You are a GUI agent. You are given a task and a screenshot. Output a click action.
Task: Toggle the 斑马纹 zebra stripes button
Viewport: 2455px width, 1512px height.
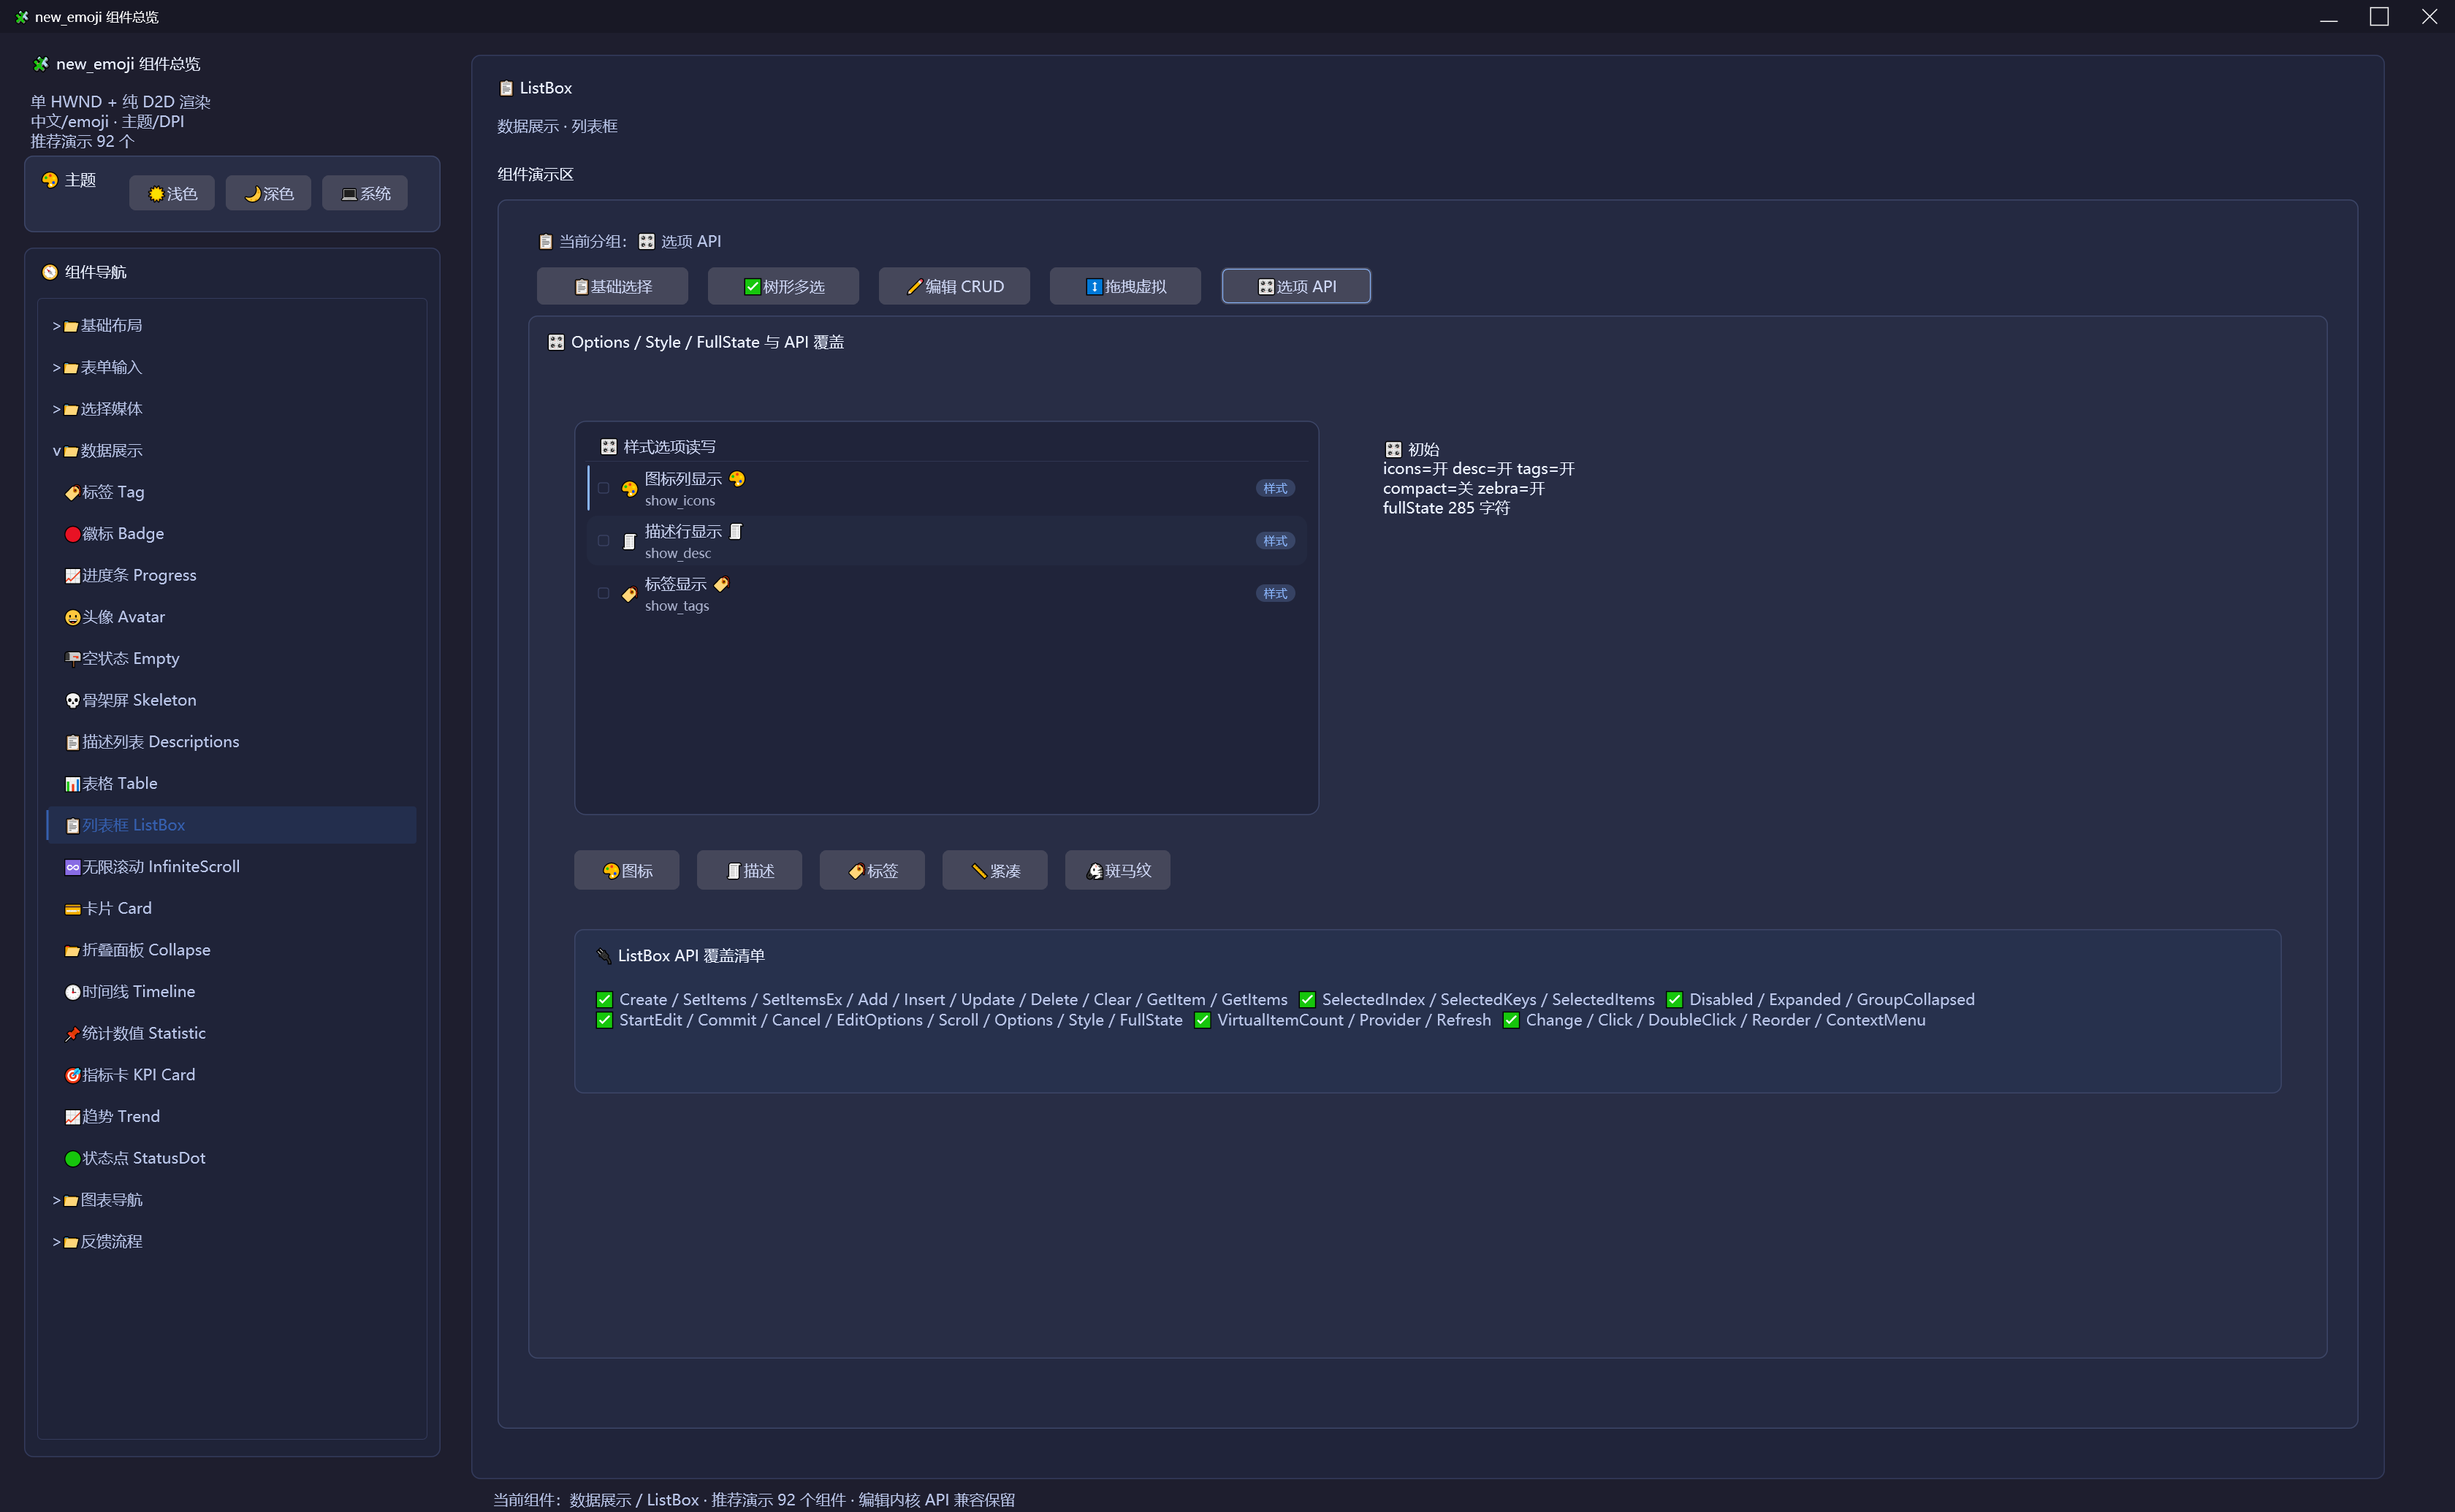coord(1118,871)
